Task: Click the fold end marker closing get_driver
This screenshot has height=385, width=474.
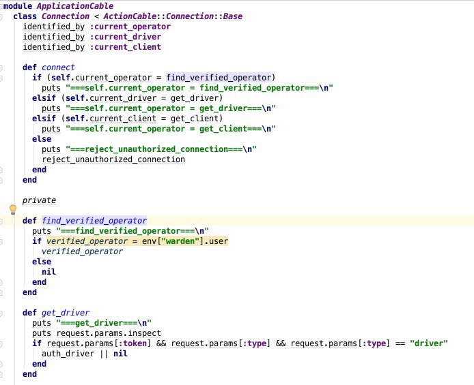Action: pyautogui.click(x=1, y=375)
